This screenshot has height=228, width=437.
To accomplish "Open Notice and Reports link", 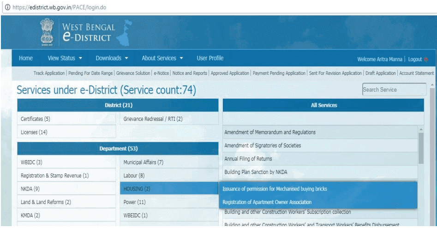I will coord(190,73).
